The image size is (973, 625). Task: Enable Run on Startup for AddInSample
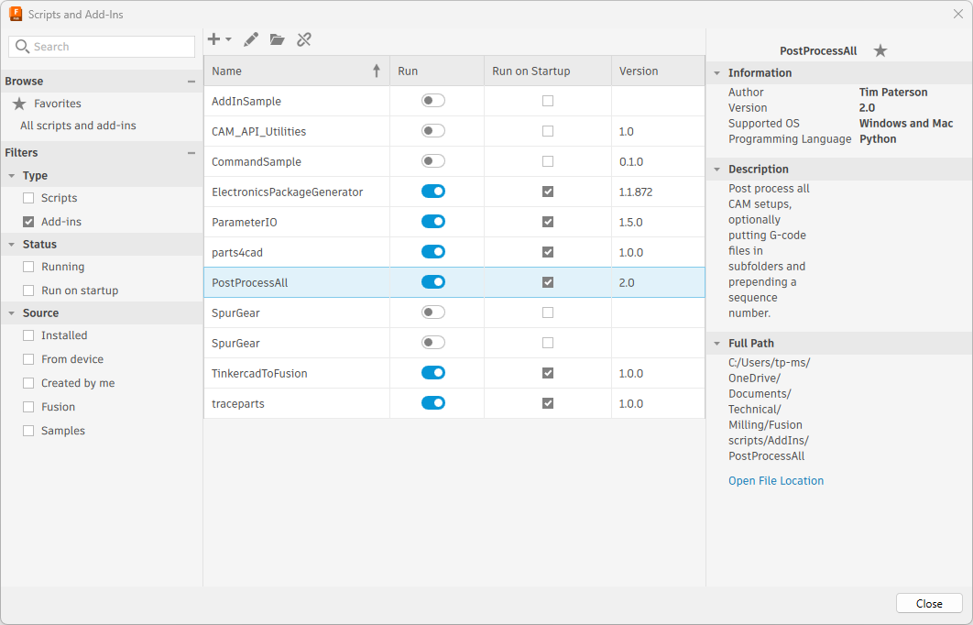point(548,101)
